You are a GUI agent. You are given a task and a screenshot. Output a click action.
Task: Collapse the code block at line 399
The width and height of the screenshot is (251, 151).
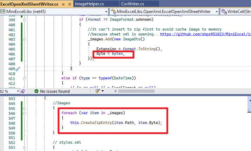pyautogui.click(x=25, y=20)
